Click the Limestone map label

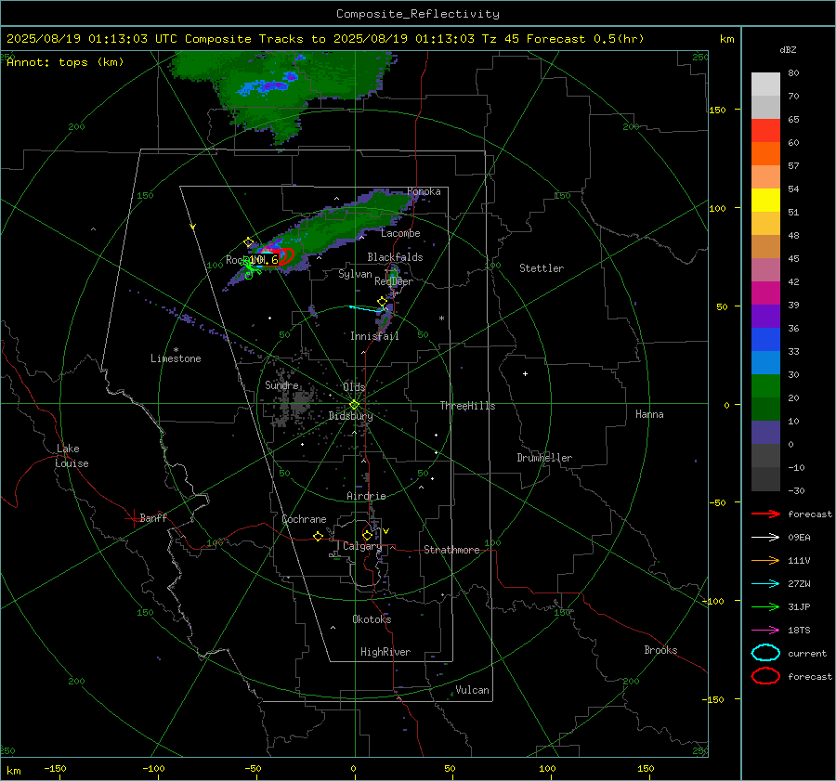point(176,358)
